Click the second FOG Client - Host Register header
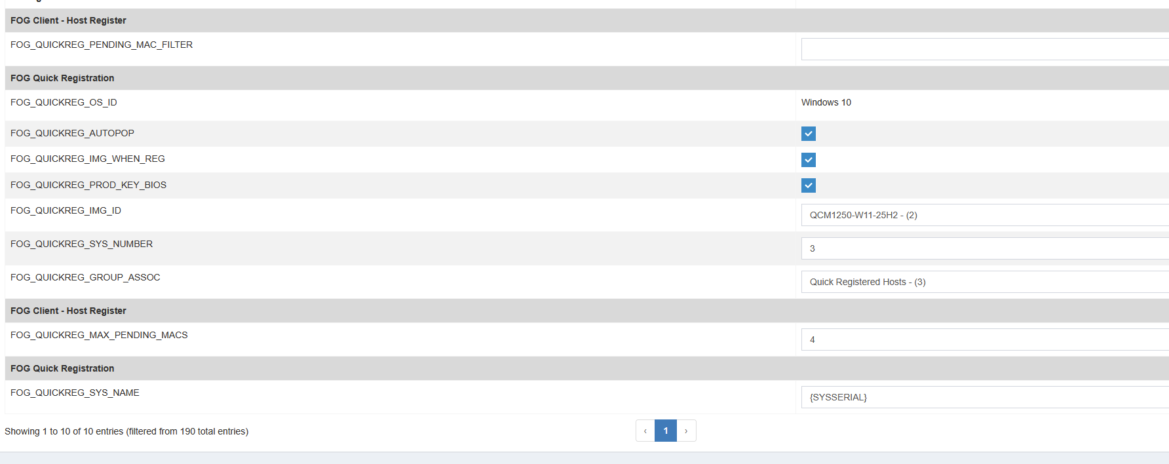The image size is (1169, 464). pyautogui.click(x=68, y=311)
